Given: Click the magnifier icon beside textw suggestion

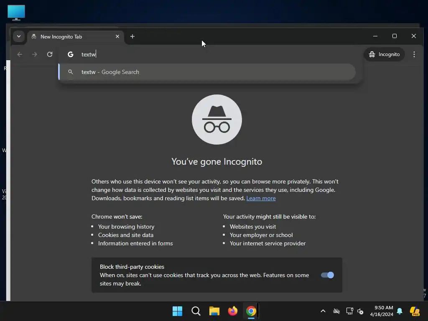Looking at the screenshot, I should pyautogui.click(x=70, y=72).
